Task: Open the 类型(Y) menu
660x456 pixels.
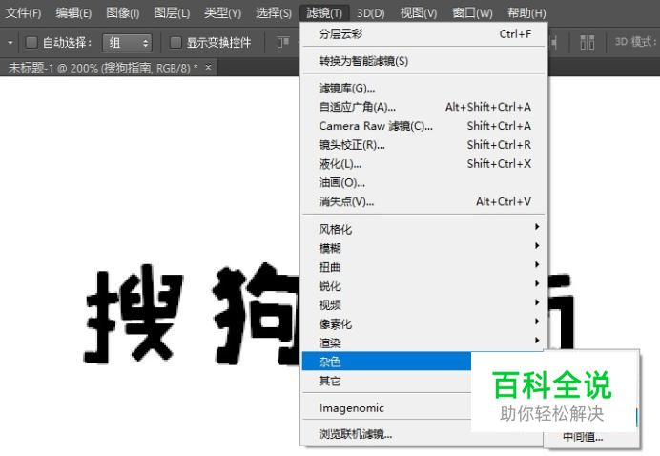Action: (222, 13)
